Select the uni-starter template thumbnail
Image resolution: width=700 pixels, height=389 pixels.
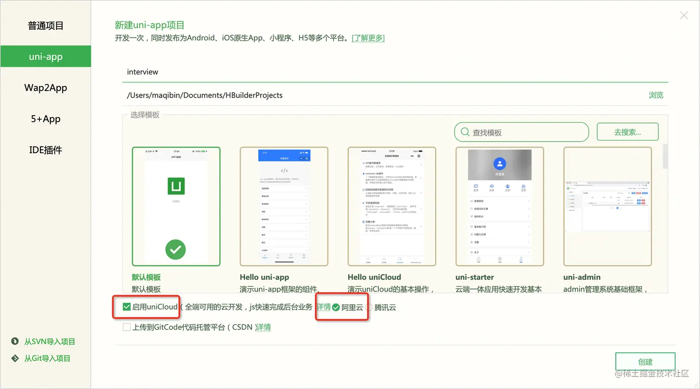[500, 206]
